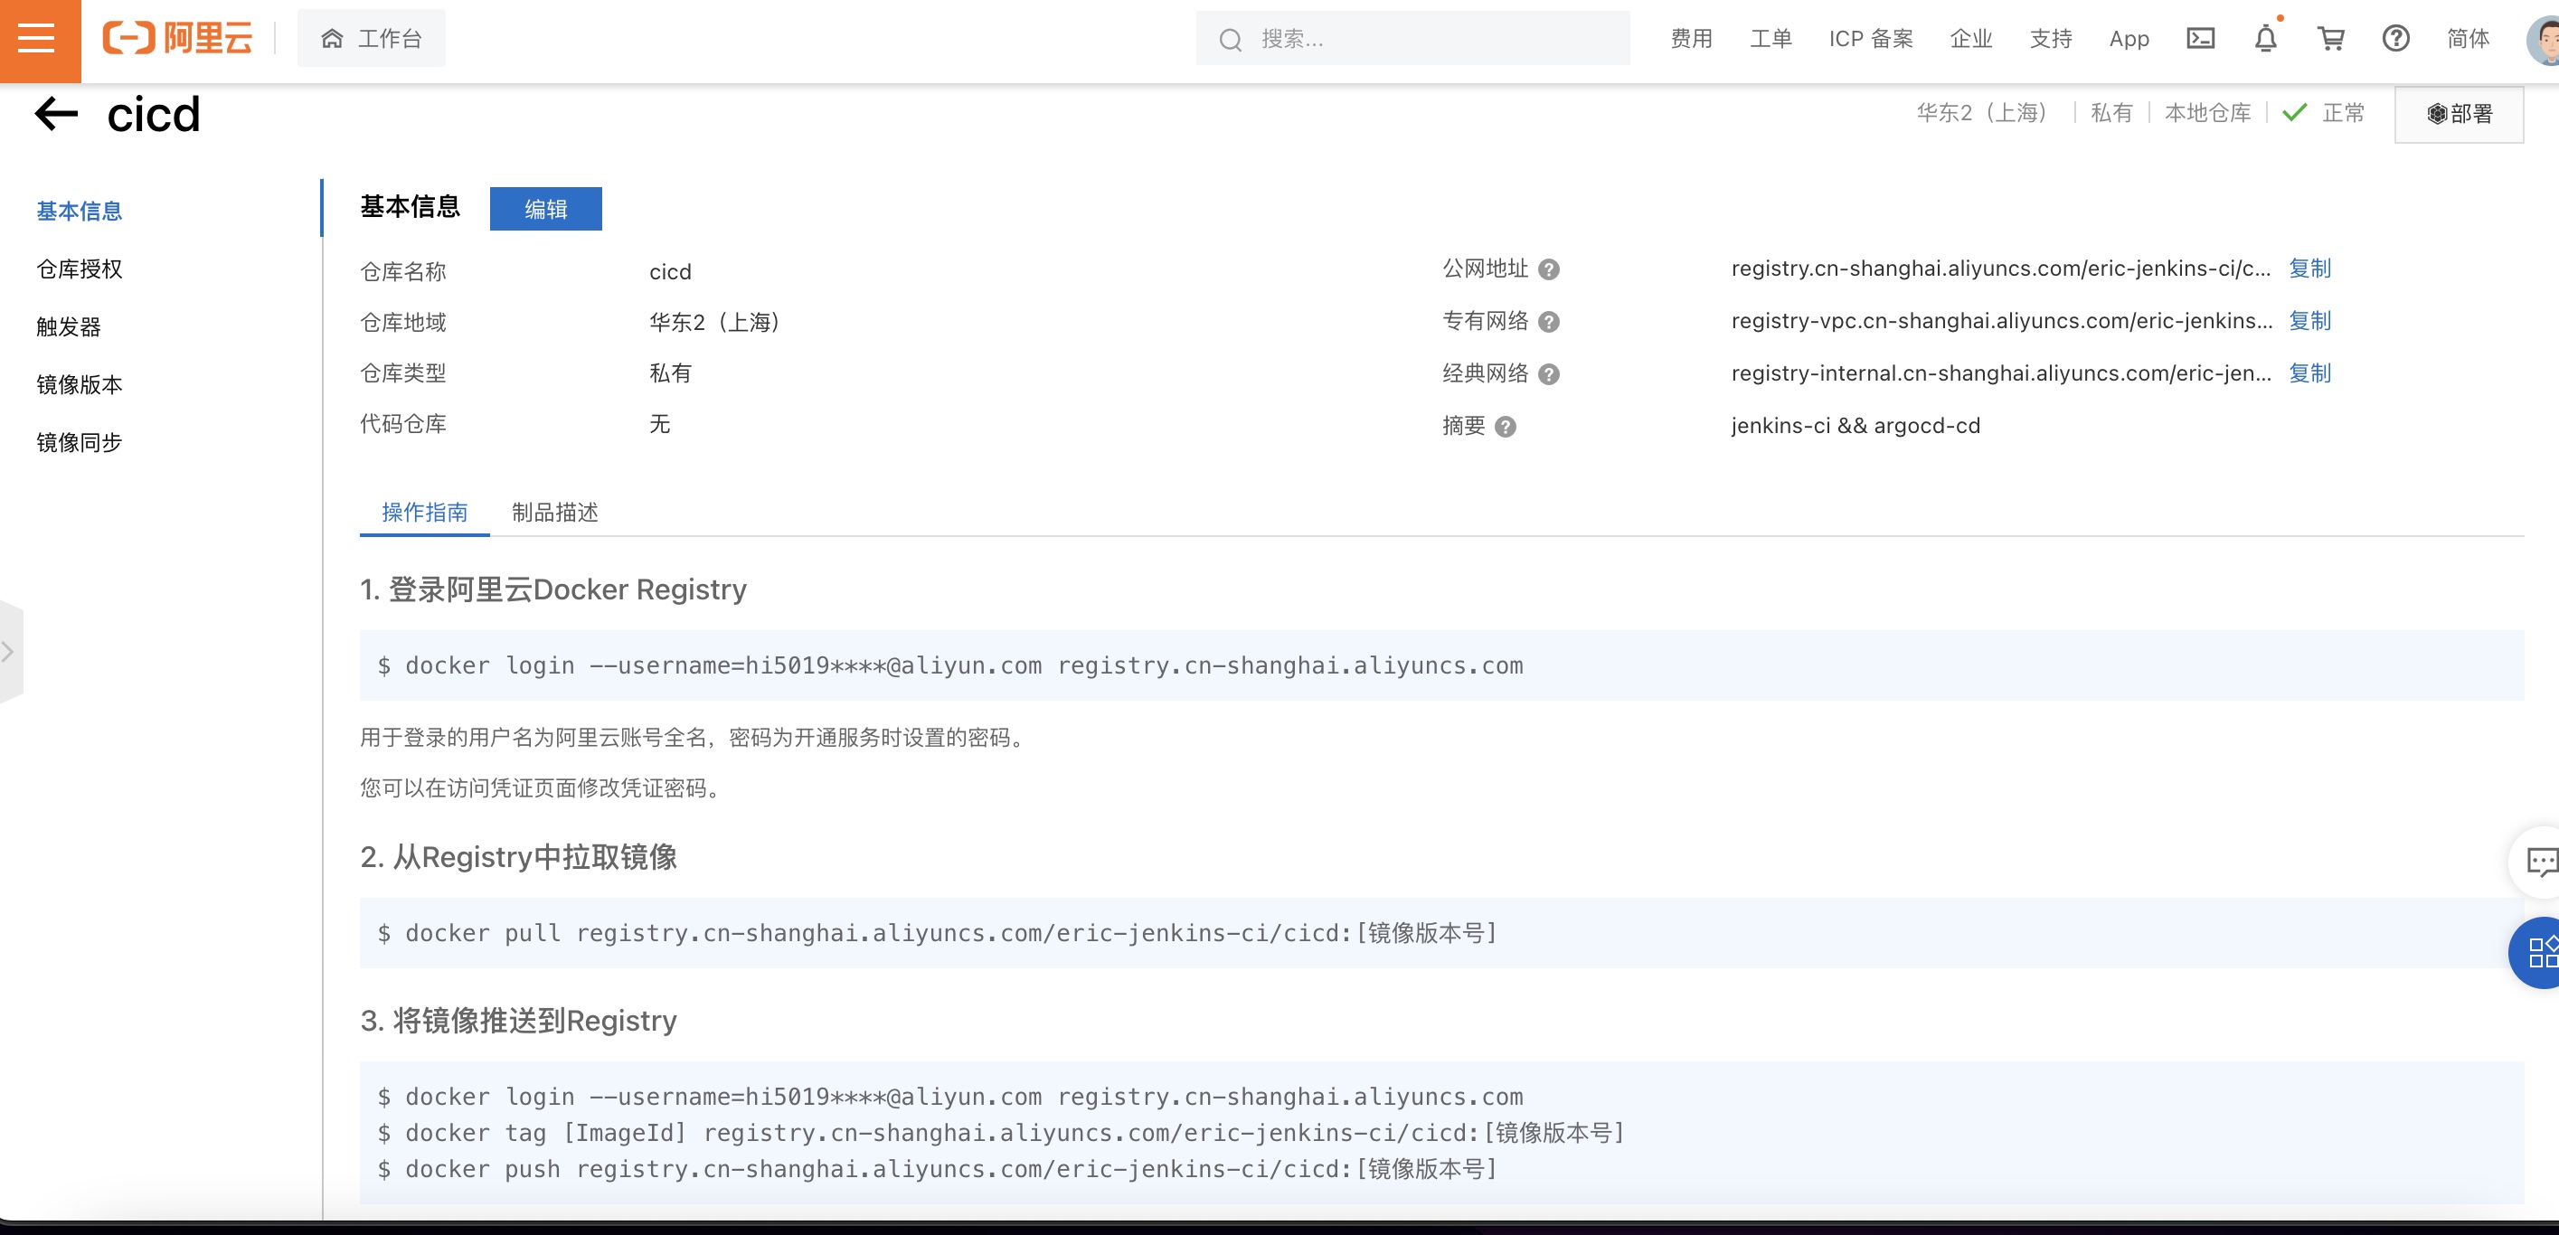Click the search input field
Screen dimensions: 2559x1235
(x=1411, y=38)
